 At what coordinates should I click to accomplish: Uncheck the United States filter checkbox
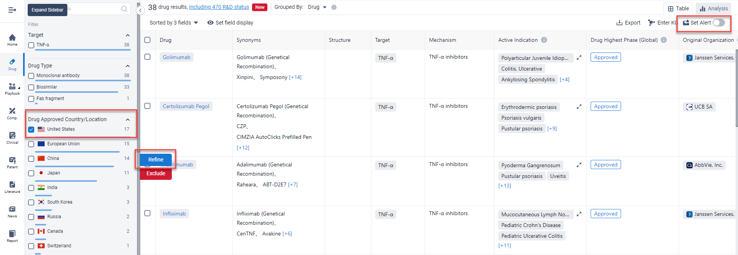(31, 130)
